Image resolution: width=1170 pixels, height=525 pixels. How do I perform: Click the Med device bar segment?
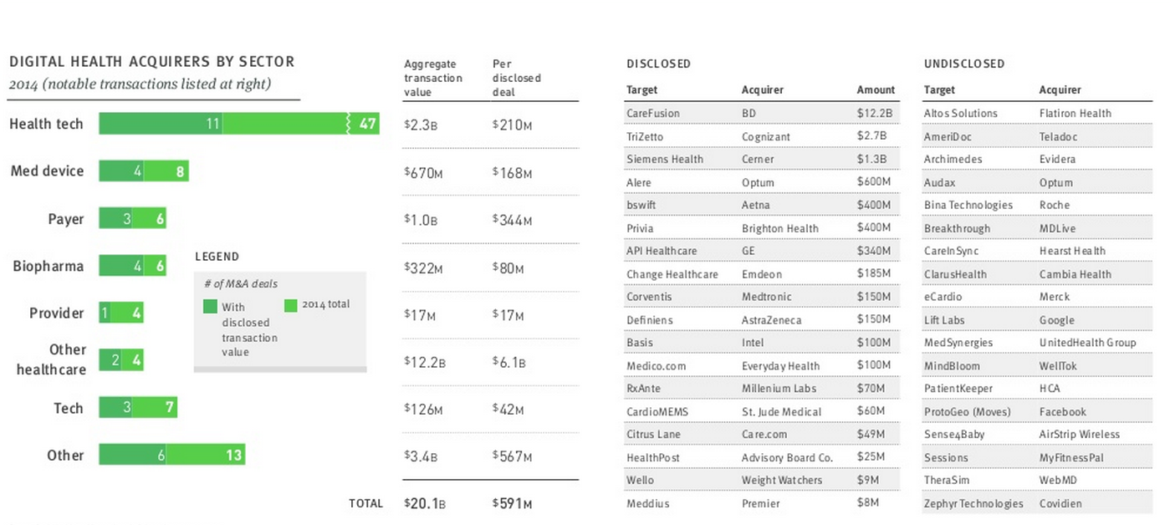pos(144,171)
